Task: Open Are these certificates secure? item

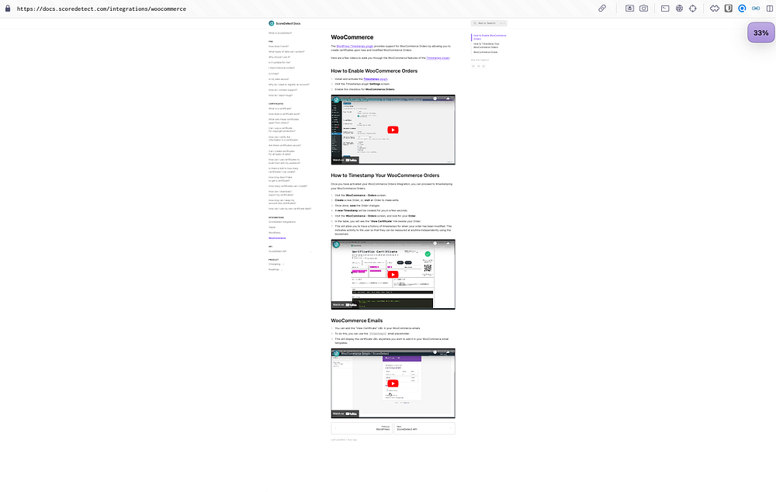Action: point(285,146)
